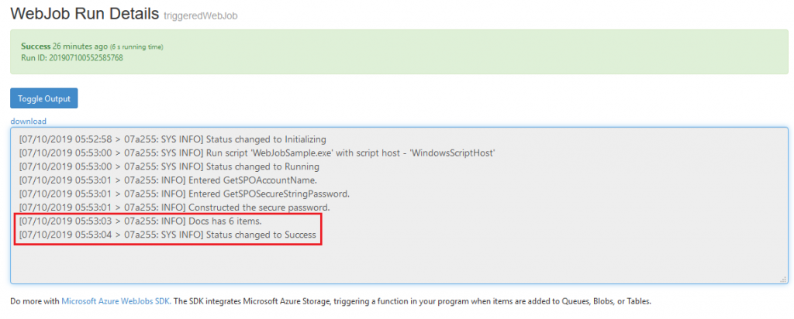This screenshot has height=319, width=794.
Task: Click the 'Docs has 6 items' log line
Action: pos(140,221)
